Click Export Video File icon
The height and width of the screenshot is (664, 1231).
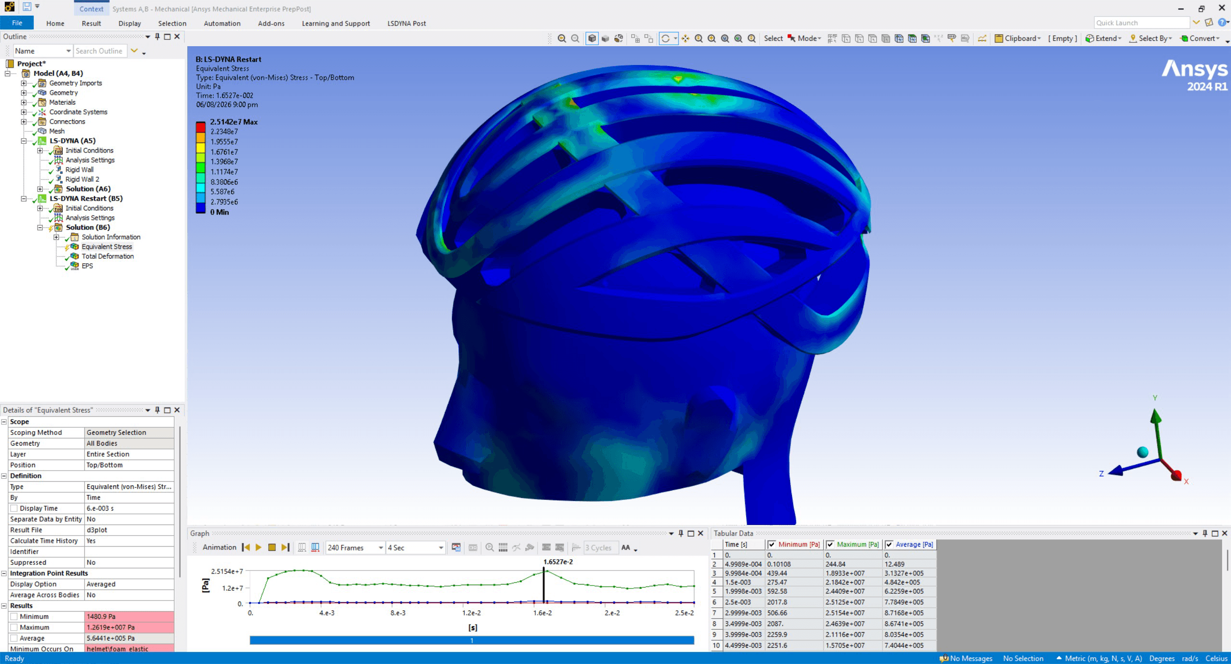tap(456, 548)
